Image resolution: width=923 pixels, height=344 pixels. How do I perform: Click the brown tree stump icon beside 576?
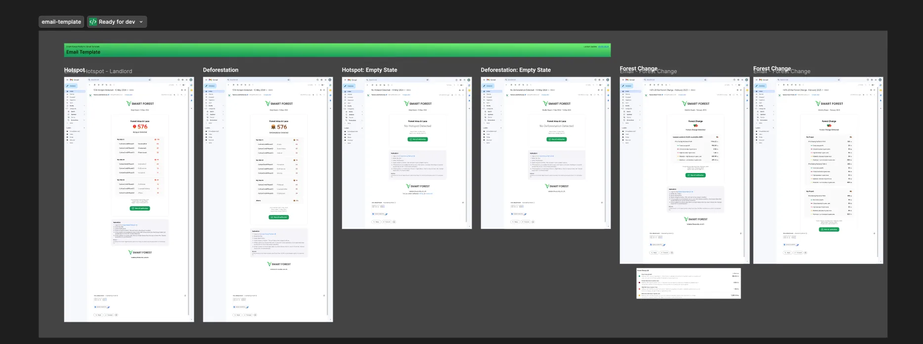tap(273, 127)
